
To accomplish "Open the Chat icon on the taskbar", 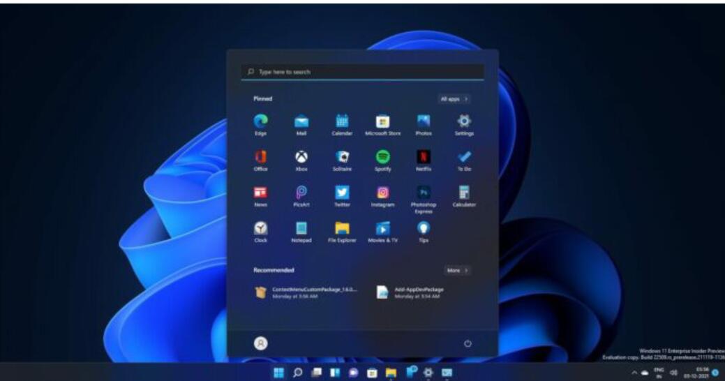I will 353,373.
